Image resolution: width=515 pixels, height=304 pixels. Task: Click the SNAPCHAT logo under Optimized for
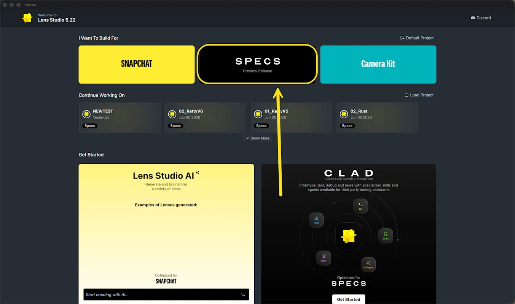coord(166,281)
